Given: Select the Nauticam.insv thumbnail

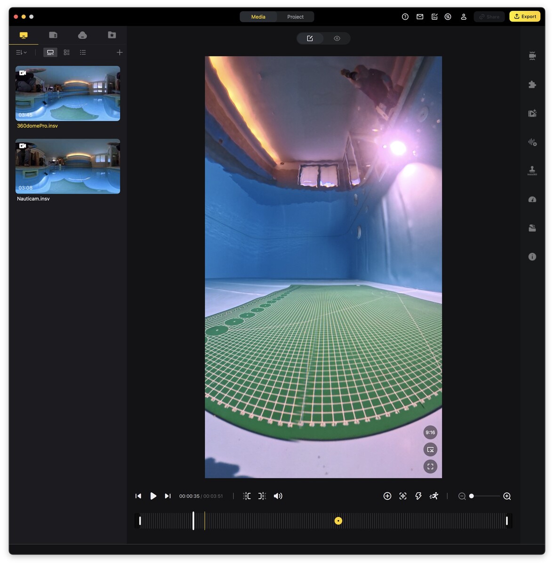Looking at the screenshot, I should pos(67,166).
